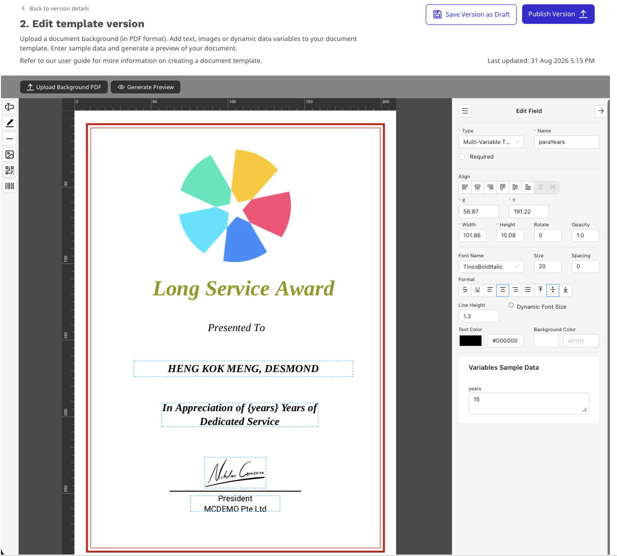Screen dimensions: 617x556
Task: Open the Font Name dropdown
Action: click(491, 267)
